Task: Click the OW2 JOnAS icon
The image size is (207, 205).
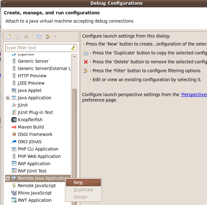Action: point(14,142)
